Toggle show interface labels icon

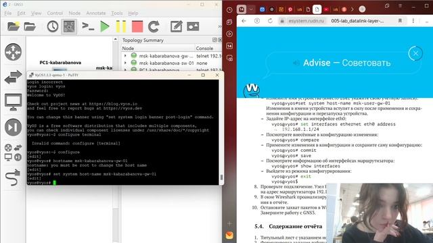[69, 26]
